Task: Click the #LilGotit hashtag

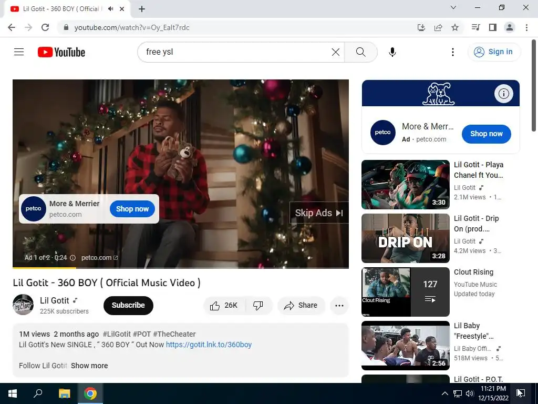Action: [x=117, y=334]
